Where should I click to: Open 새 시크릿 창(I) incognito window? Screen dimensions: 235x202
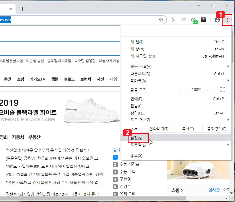tap(176, 56)
